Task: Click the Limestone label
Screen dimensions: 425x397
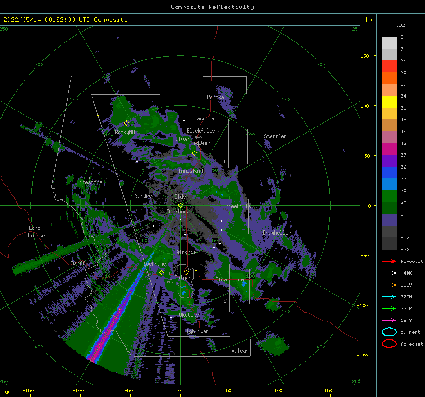Action: 89,182
